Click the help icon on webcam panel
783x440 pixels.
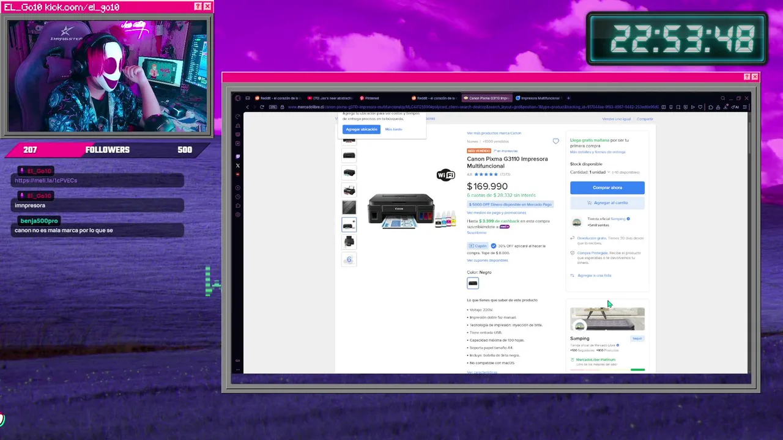(x=198, y=6)
